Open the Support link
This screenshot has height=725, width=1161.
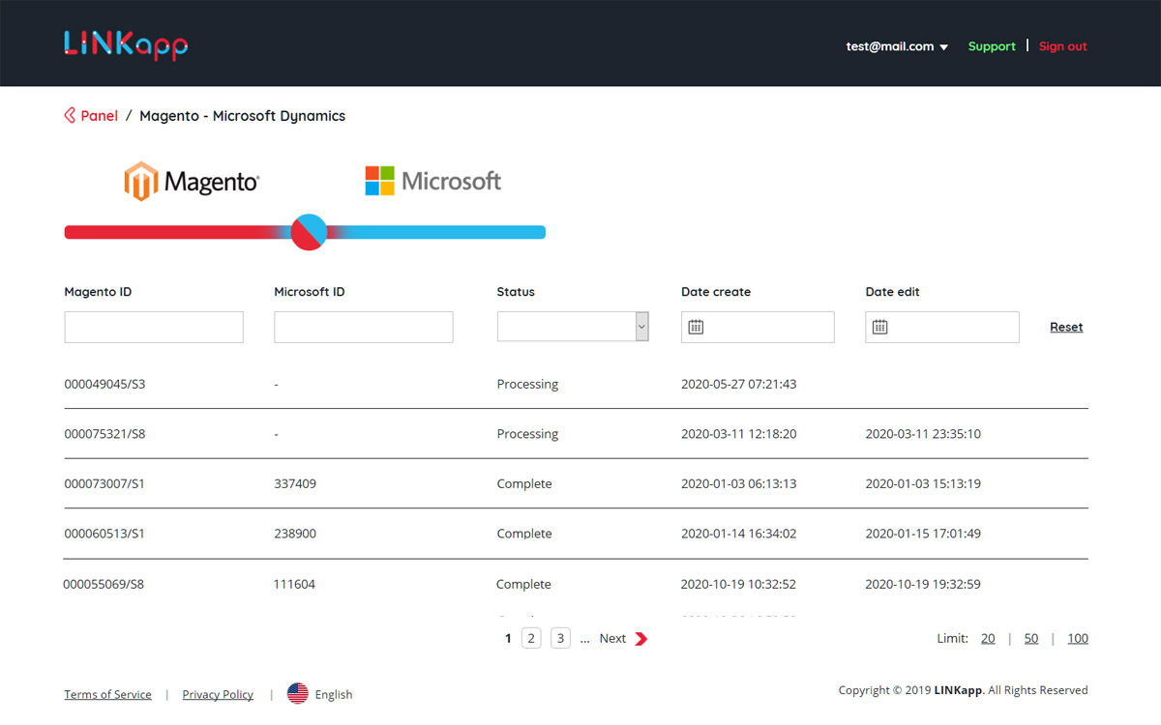992,46
